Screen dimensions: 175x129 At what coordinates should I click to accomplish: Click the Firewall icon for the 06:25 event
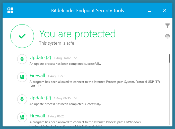pos(22,117)
